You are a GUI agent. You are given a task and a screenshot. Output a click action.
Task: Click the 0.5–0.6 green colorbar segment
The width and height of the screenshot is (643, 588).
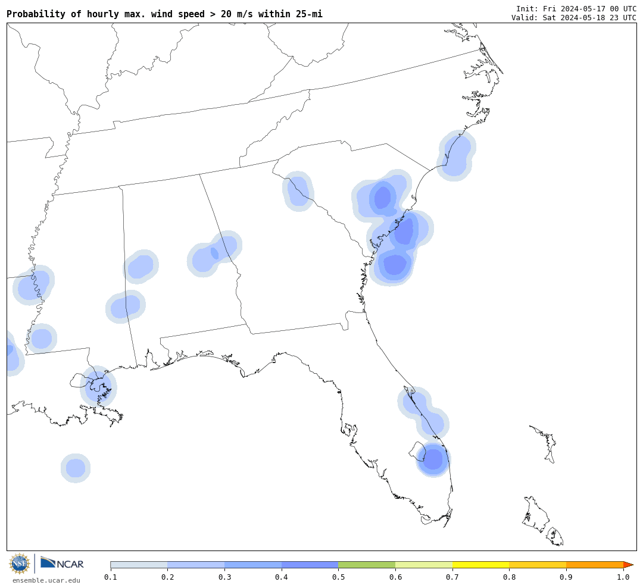[x=367, y=565]
